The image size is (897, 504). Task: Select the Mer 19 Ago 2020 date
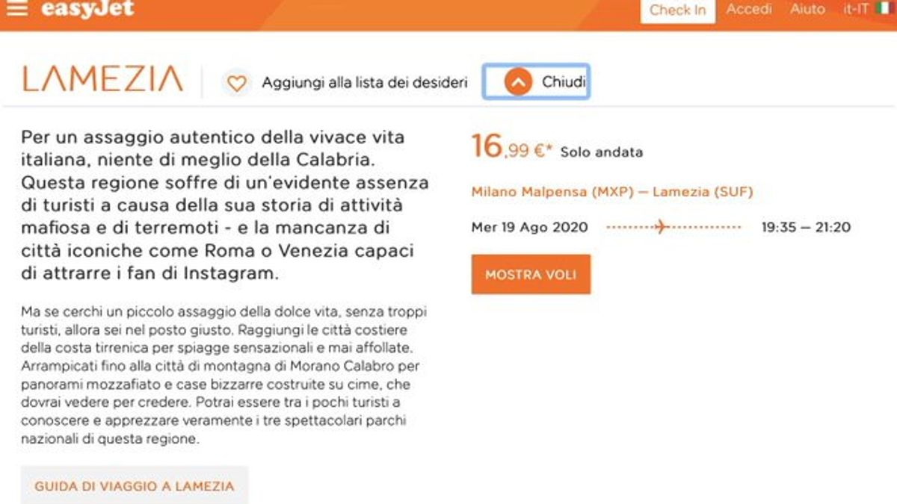pos(529,227)
